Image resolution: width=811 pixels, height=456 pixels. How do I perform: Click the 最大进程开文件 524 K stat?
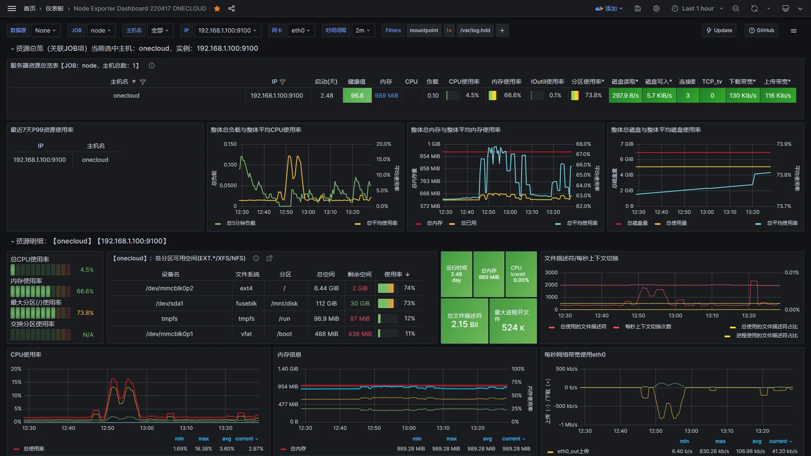513,321
